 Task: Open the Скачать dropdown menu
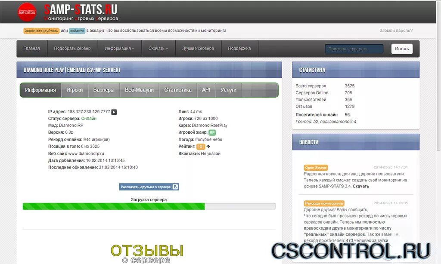(x=158, y=48)
